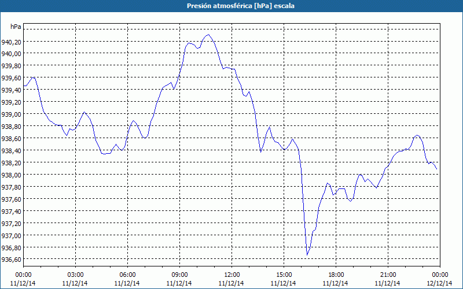The height and width of the screenshot is (289, 463).
Task: Select the 938,00 axis value
Action: pyautogui.click(x=11, y=175)
